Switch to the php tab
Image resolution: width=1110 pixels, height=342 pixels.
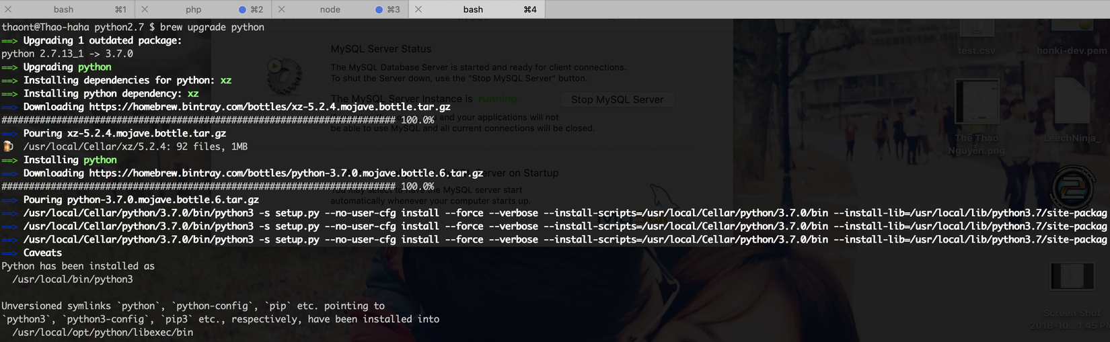click(194, 9)
